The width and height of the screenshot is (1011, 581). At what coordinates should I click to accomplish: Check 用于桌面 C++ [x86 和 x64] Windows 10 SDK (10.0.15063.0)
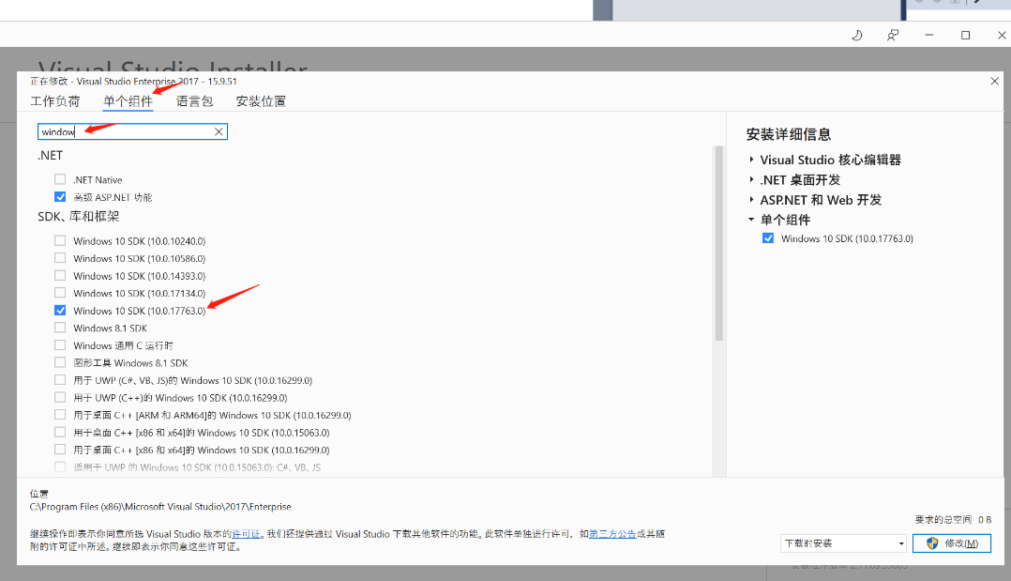[60, 432]
